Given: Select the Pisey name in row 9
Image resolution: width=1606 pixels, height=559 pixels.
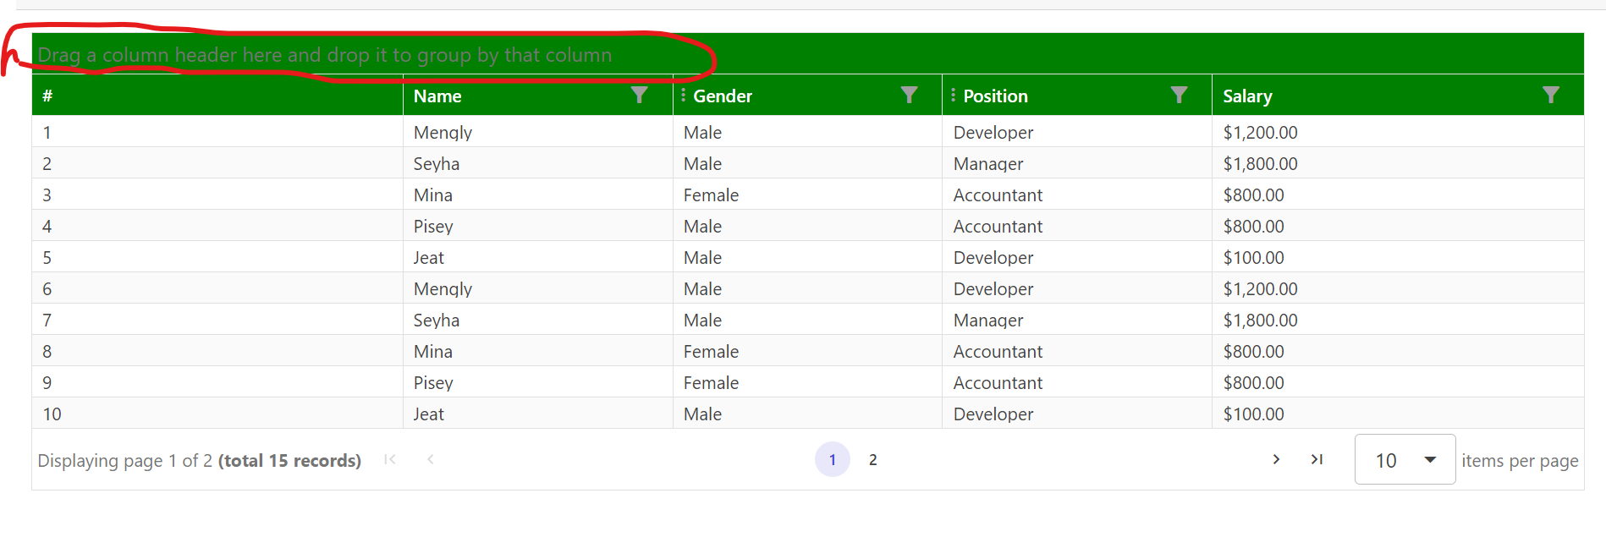Looking at the screenshot, I should 433,383.
